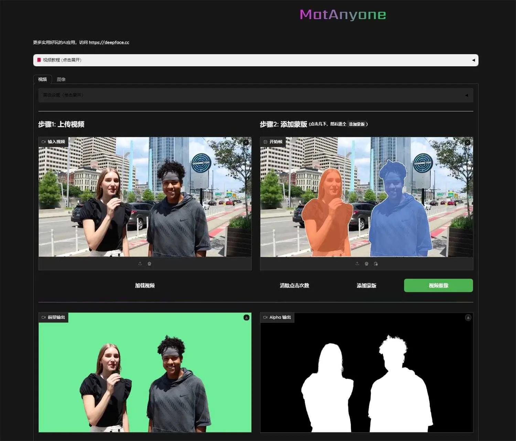Screen dimensions: 516x441
Task: Click the 步骤1: 上传视频 heading
Action: tap(61, 124)
